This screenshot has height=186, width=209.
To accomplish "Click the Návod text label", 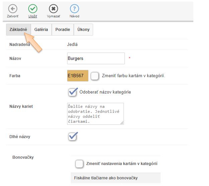I will click(x=74, y=16).
